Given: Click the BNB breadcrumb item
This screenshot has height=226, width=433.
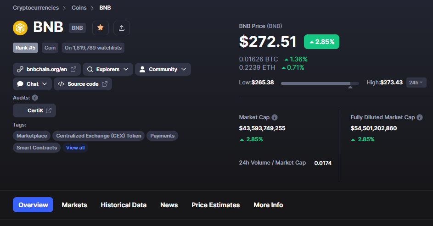Looking at the screenshot, I should tap(105, 8).
